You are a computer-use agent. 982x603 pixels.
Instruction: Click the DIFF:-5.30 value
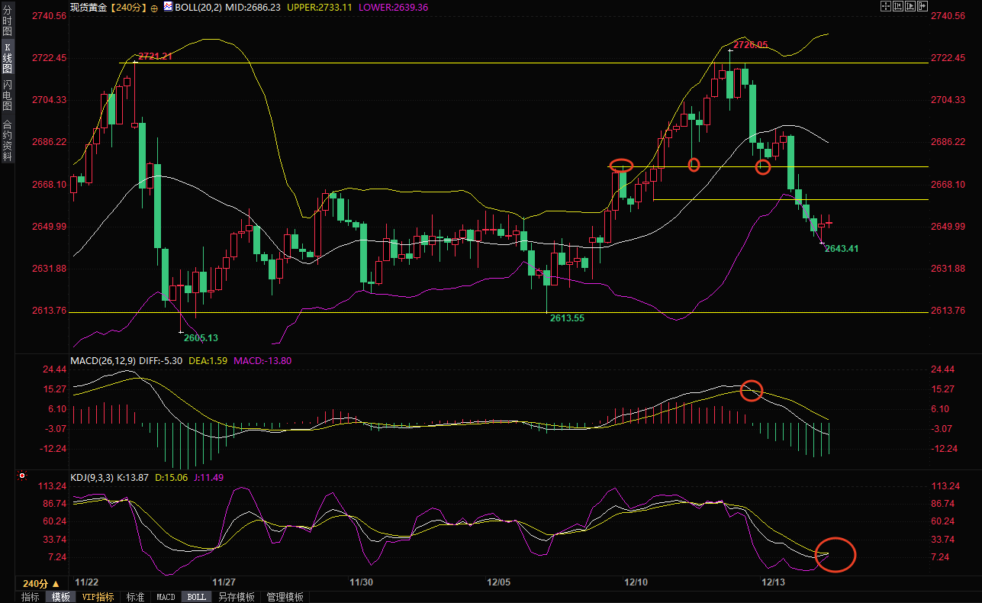pos(160,361)
